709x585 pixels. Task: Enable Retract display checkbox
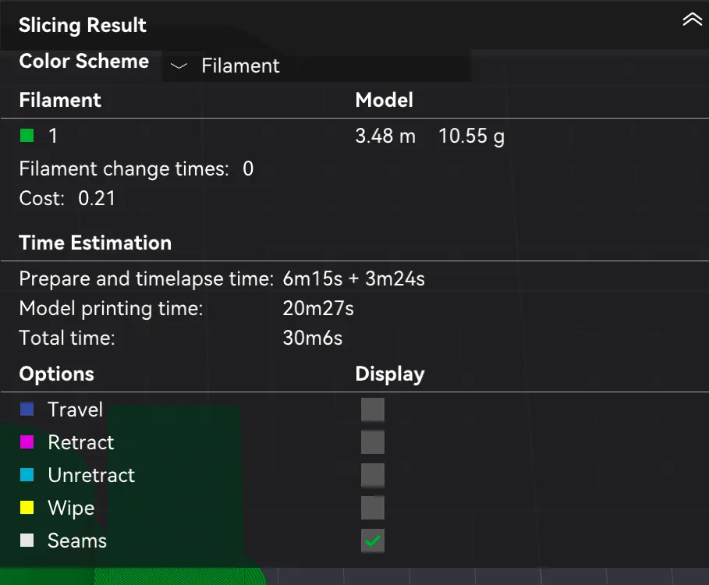pyautogui.click(x=373, y=442)
